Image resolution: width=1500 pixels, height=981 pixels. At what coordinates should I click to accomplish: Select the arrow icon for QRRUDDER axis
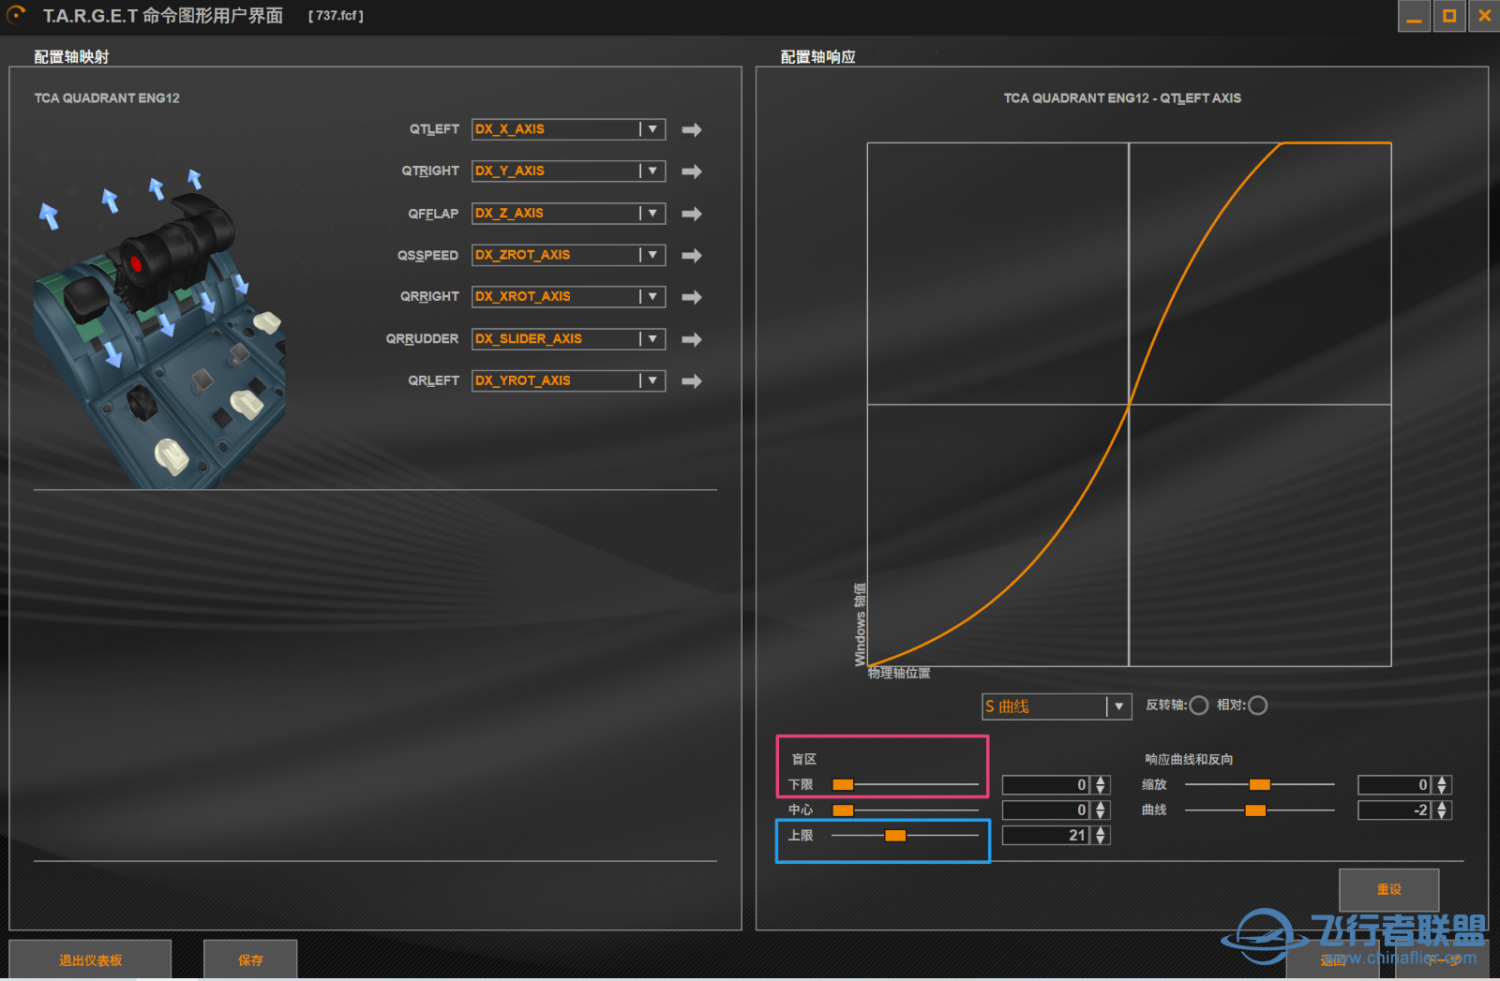(692, 339)
